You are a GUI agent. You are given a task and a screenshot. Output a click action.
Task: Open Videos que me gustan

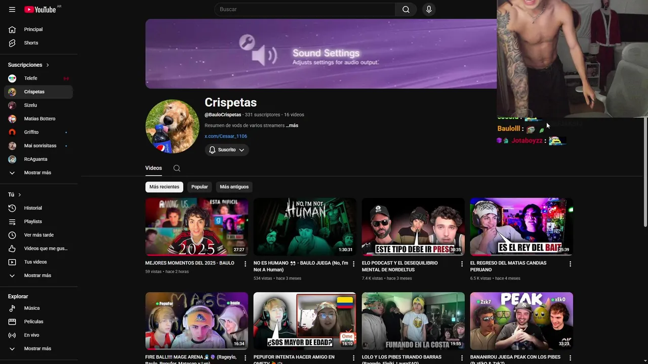click(38, 248)
